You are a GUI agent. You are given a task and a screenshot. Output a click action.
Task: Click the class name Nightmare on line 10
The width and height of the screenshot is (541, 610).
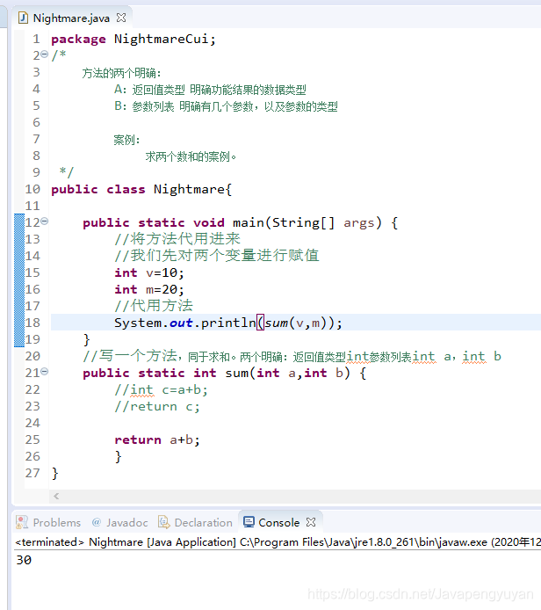pyautogui.click(x=189, y=189)
